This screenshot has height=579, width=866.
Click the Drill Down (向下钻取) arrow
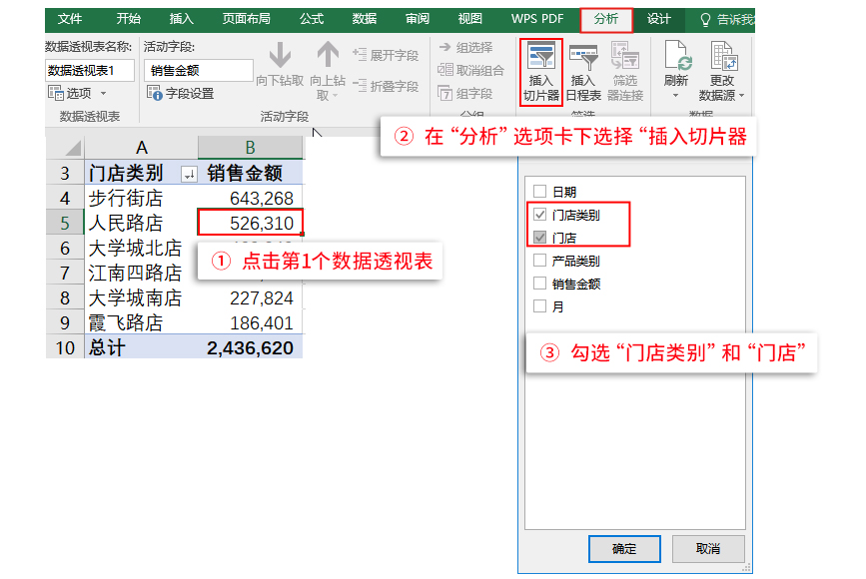[280, 55]
